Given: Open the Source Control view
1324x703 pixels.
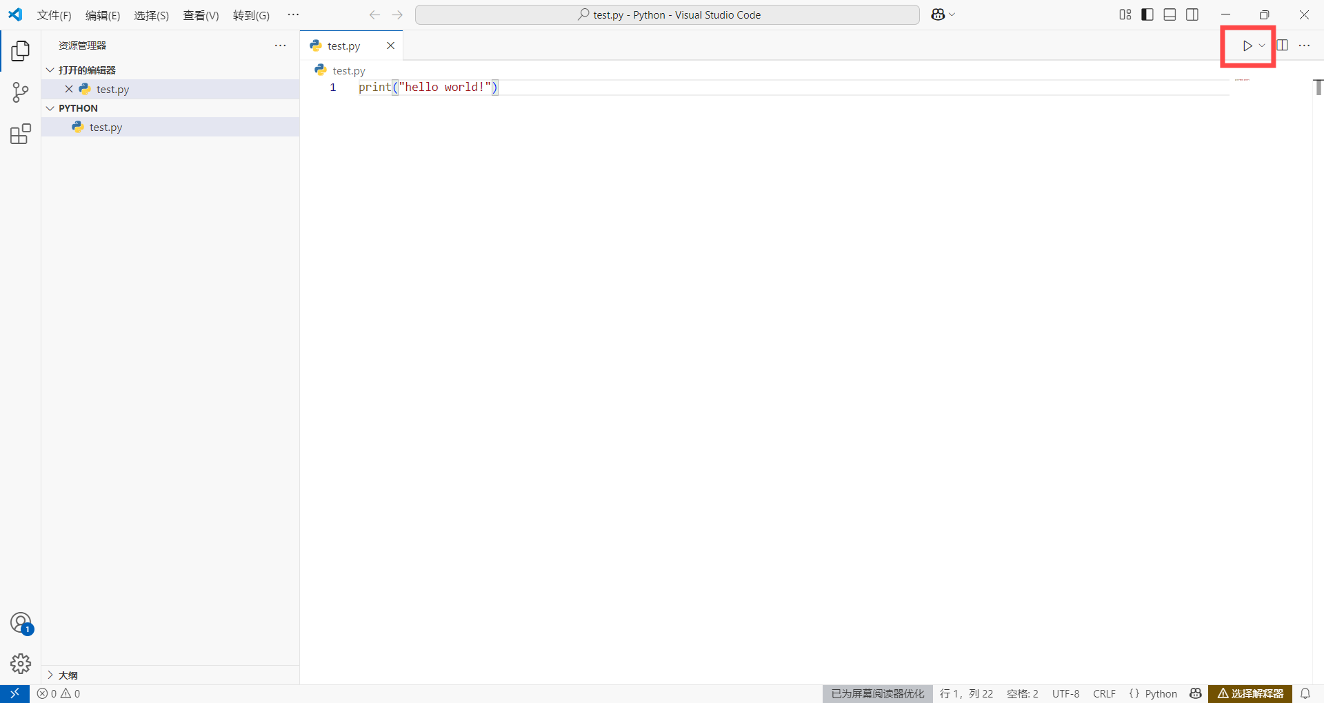Looking at the screenshot, I should (20, 92).
